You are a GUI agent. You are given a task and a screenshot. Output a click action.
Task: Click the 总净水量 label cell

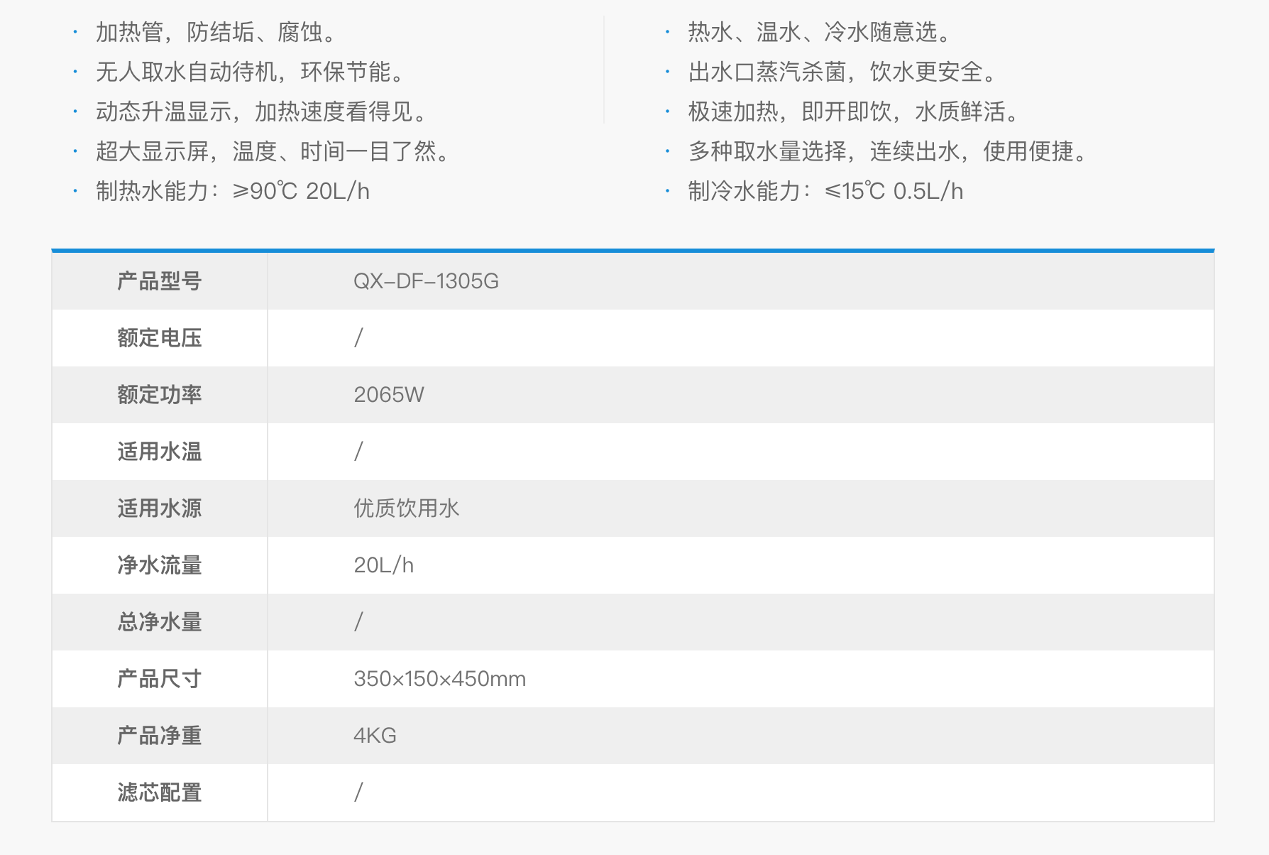click(x=159, y=622)
